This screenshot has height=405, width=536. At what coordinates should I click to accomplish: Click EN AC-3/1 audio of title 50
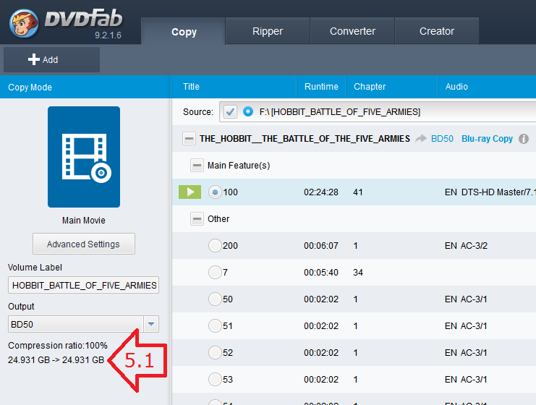pyautogui.click(x=466, y=299)
